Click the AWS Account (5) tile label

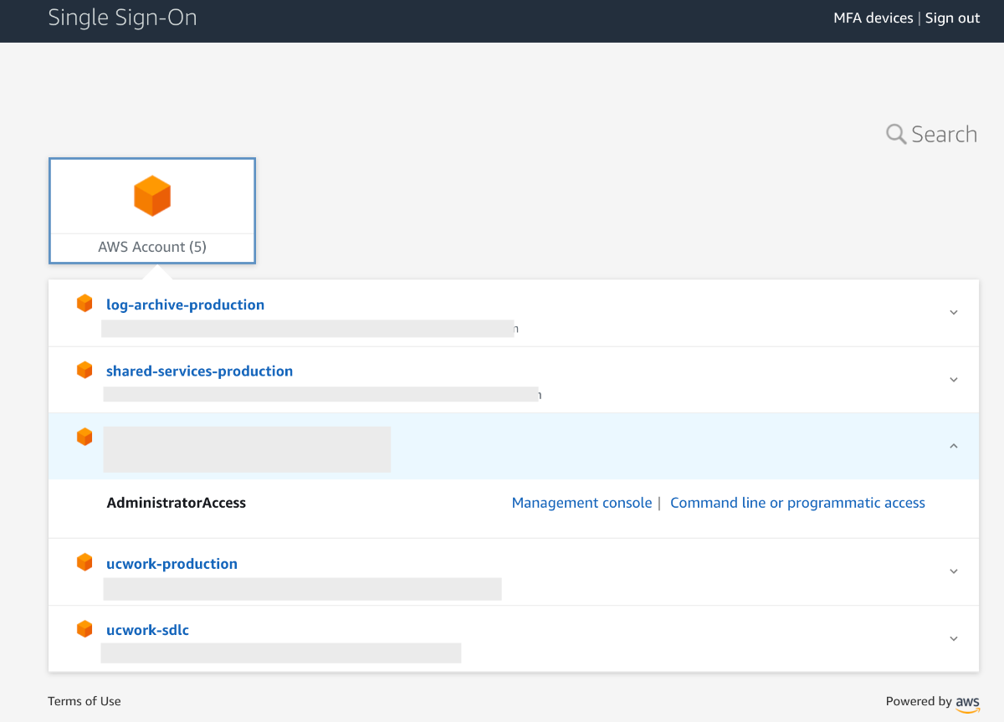(x=152, y=247)
